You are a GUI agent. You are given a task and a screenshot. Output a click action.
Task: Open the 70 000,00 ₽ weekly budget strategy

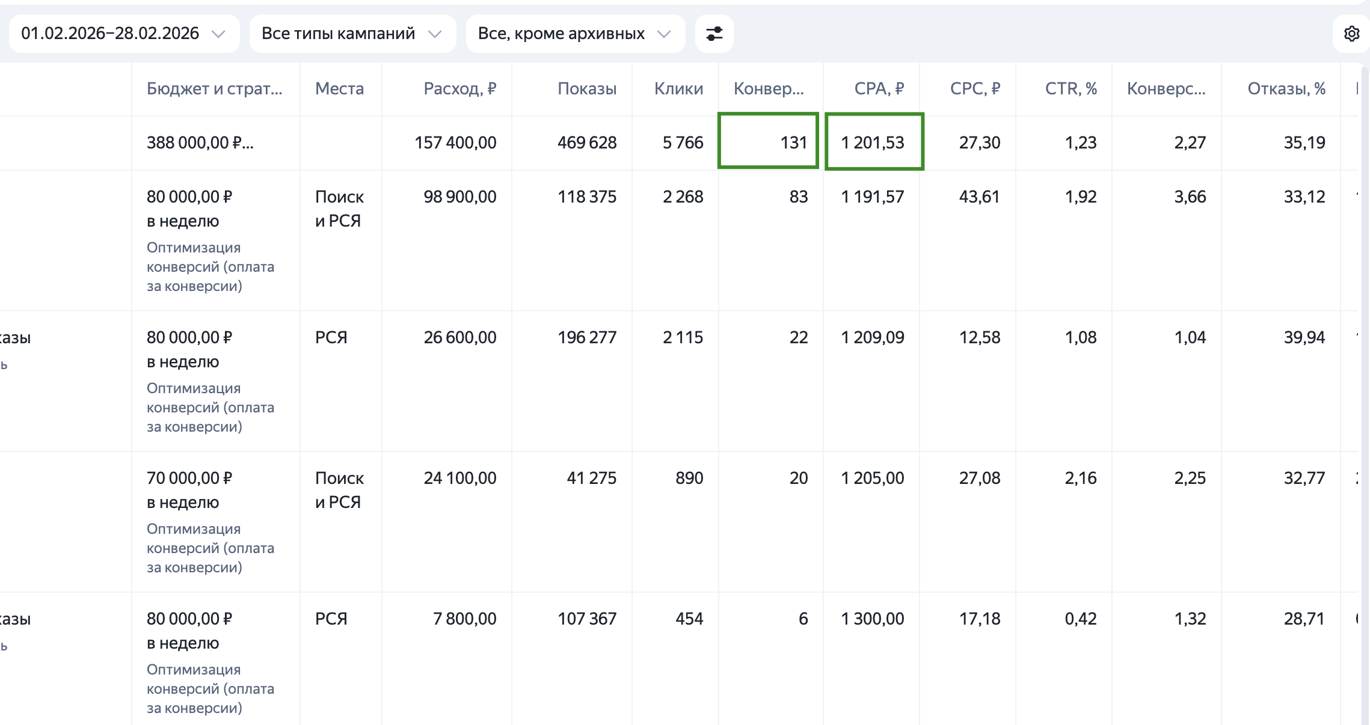189,479
